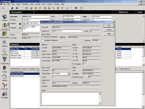
Task: Open the File menu
Action: [x=4, y=4]
